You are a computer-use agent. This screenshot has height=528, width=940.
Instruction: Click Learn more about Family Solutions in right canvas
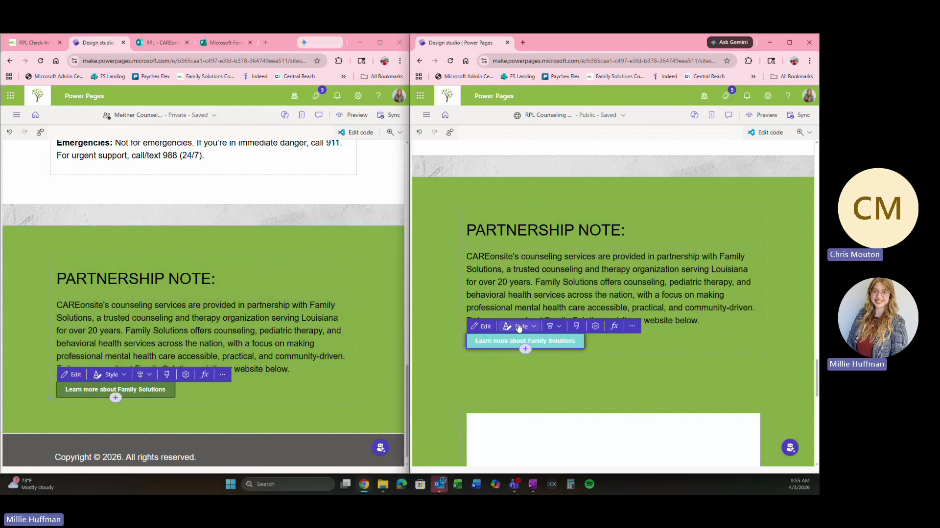525,341
